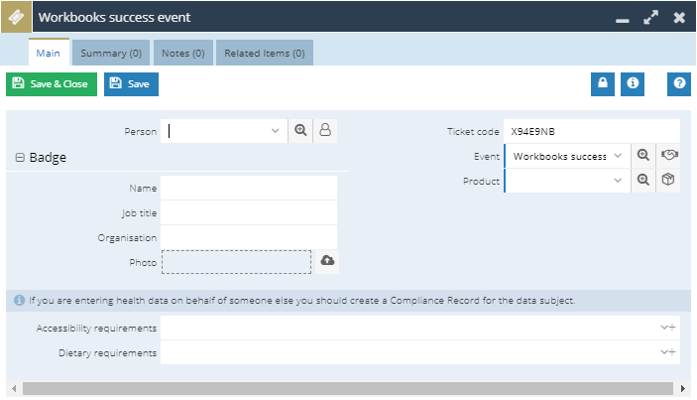Open the Product box icon
This screenshot has width=697, height=400.
pyautogui.click(x=668, y=181)
